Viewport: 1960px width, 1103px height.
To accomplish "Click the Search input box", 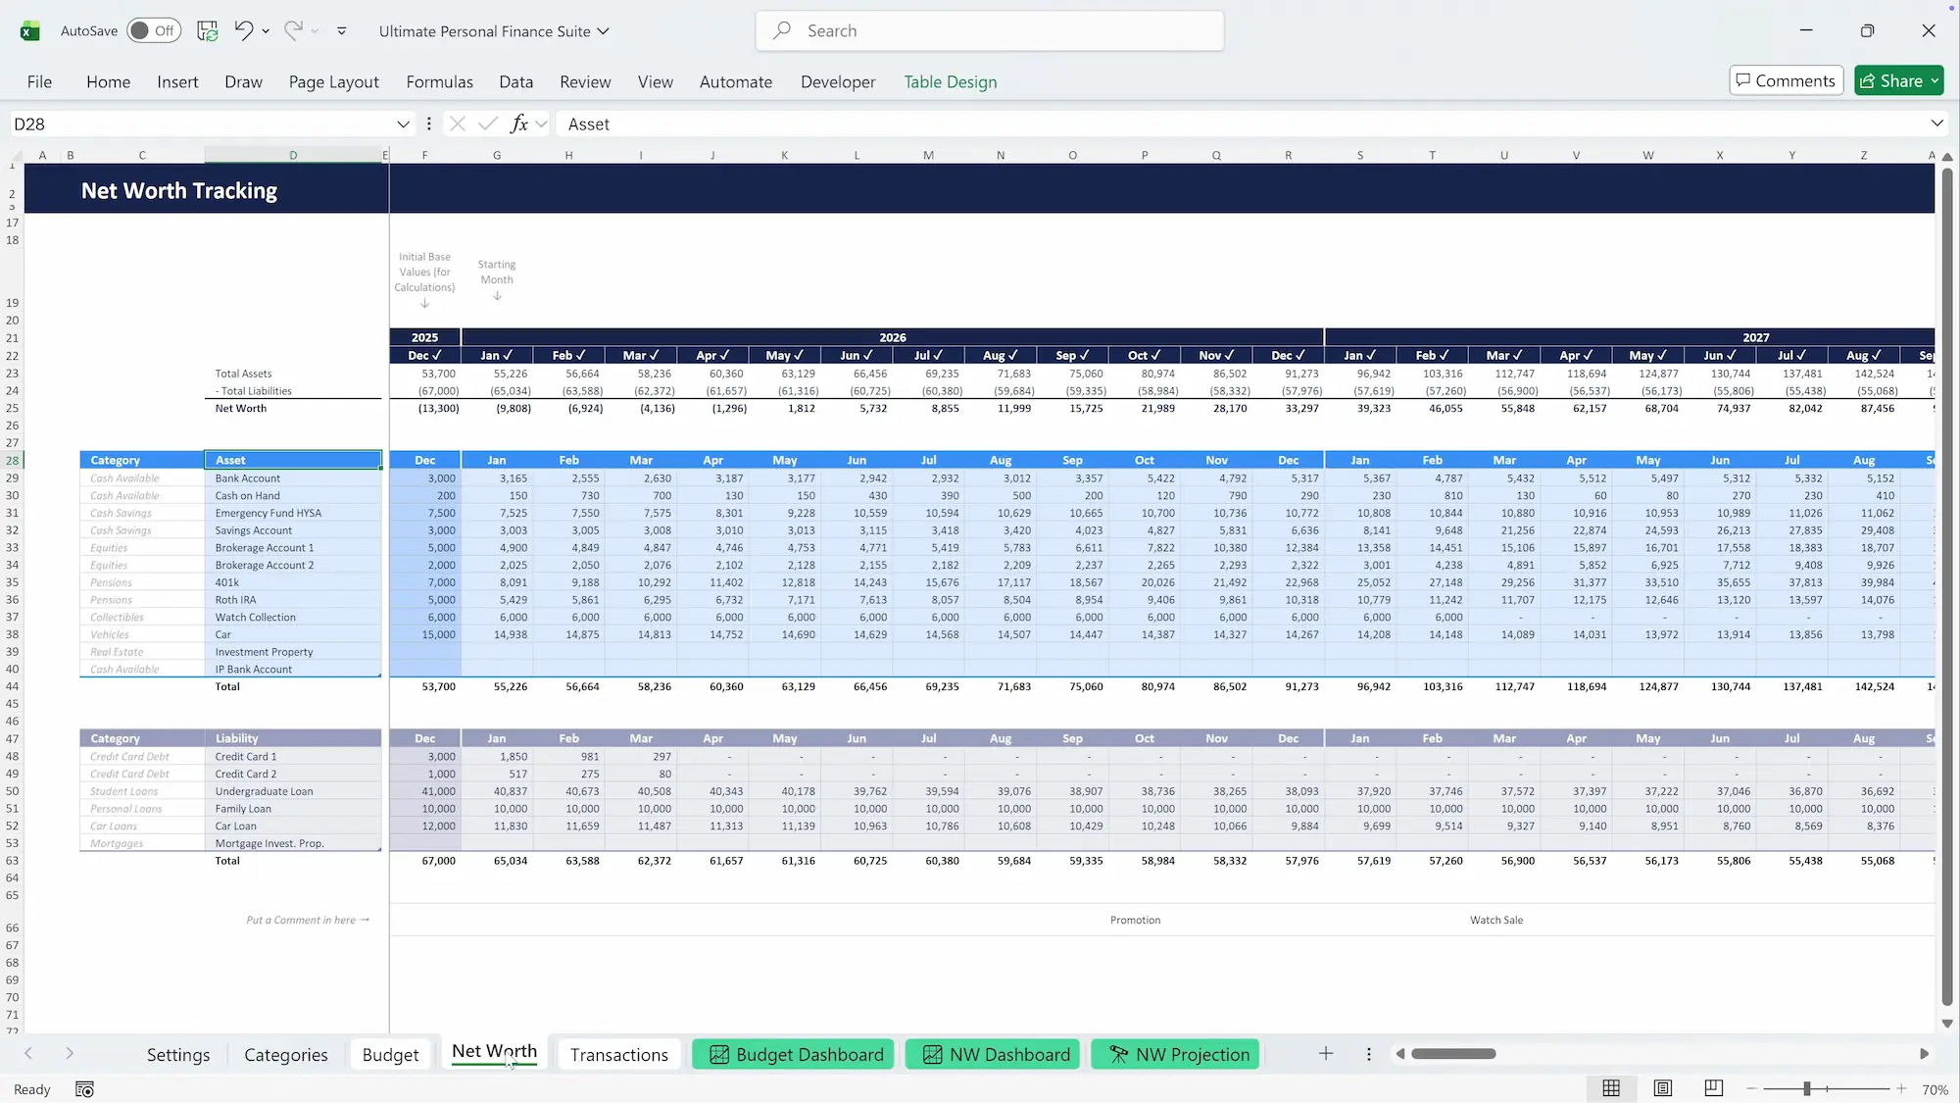I will click(x=990, y=30).
